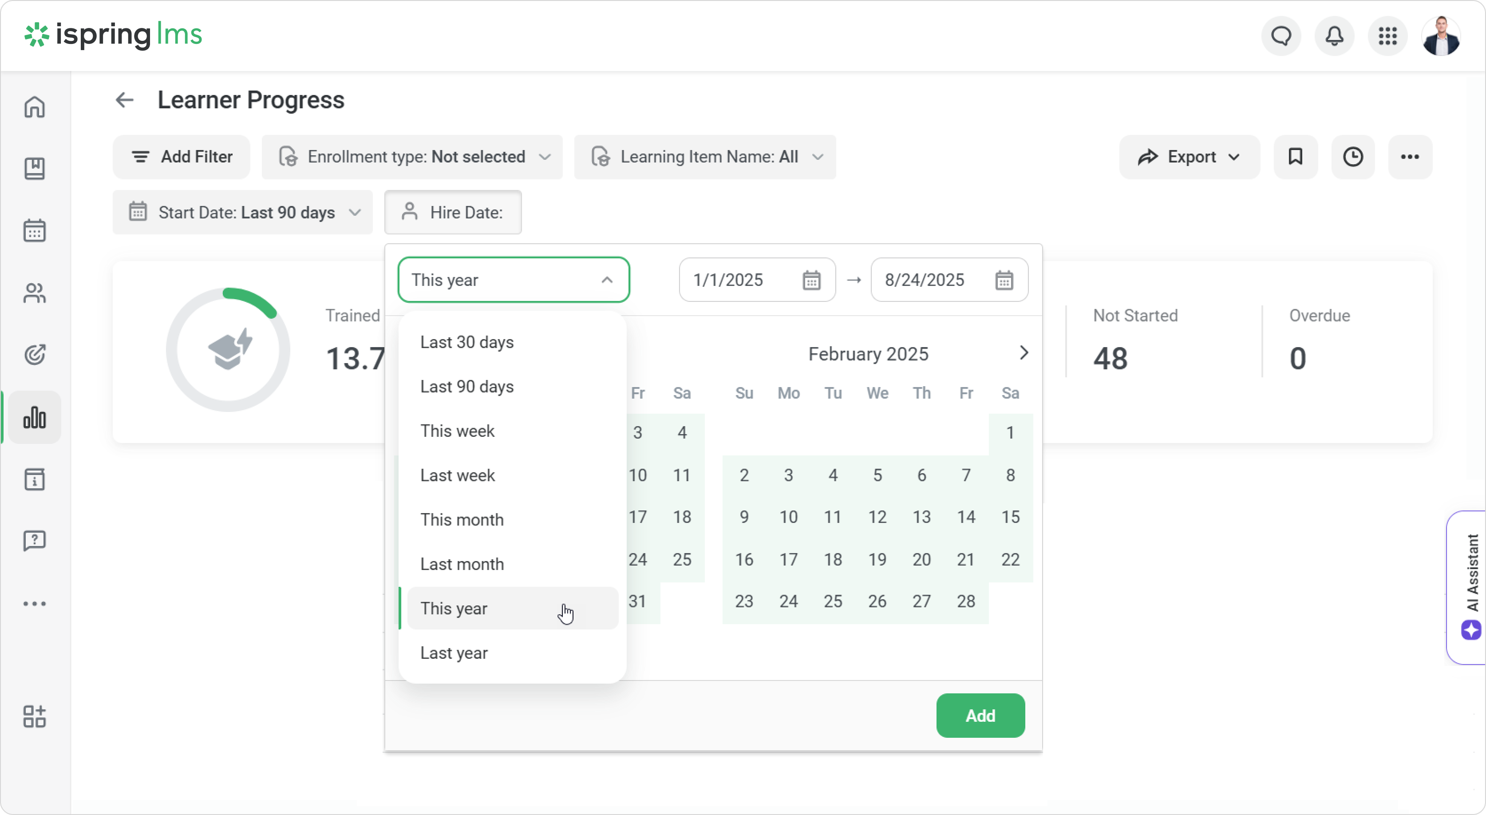
Task: Open start date calendar picker icon
Action: click(x=811, y=280)
